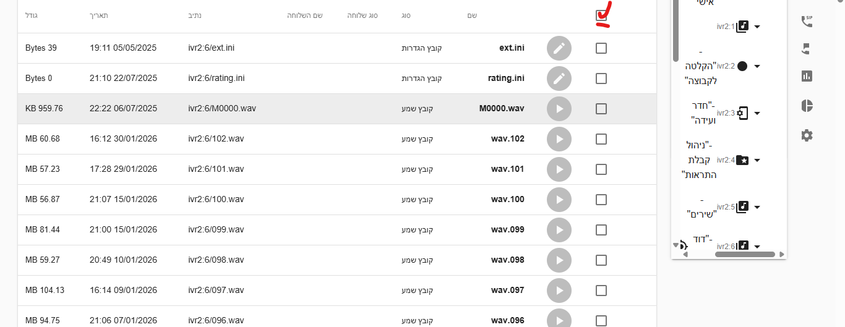
Task: Click the pencil icon for rating.ini
Action: click(559, 79)
